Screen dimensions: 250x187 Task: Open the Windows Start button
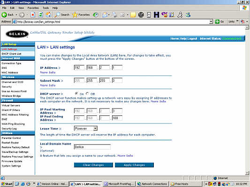tap(7, 184)
